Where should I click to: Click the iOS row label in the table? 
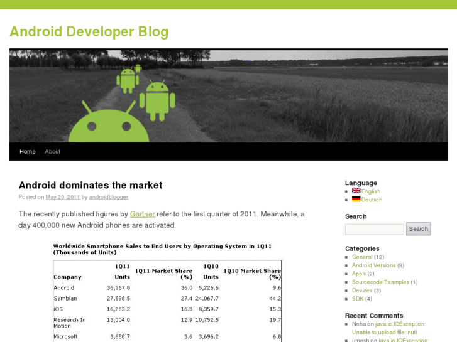coord(58,309)
